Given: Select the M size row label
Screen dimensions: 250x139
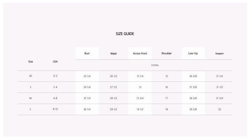Looking at the screenshot, I should [31, 98].
